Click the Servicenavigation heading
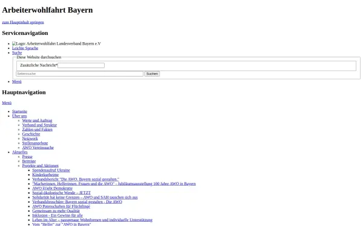Viewport: 363px width, 226px height. (25, 33)
